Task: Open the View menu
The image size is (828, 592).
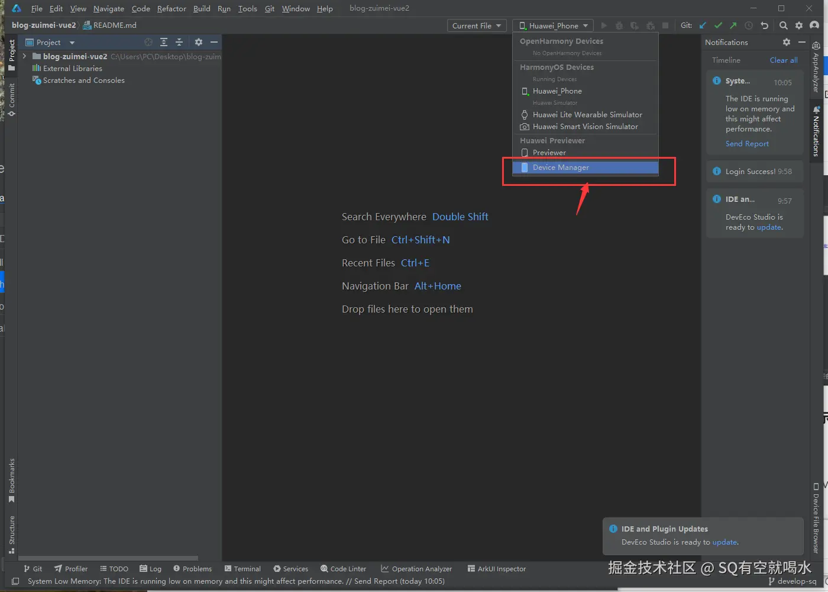Action: click(x=78, y=8)
